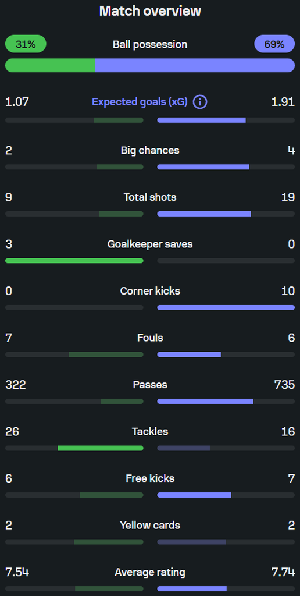Select the green 31% possession badge
Image resolution: width=300 pixels, height=596 pixels.
(x=26, y=44)
